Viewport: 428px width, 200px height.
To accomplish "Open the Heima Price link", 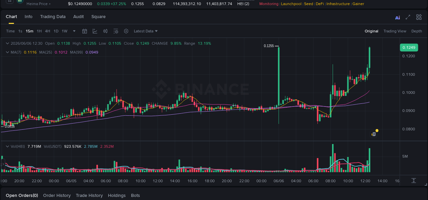I will click(38, 4).
